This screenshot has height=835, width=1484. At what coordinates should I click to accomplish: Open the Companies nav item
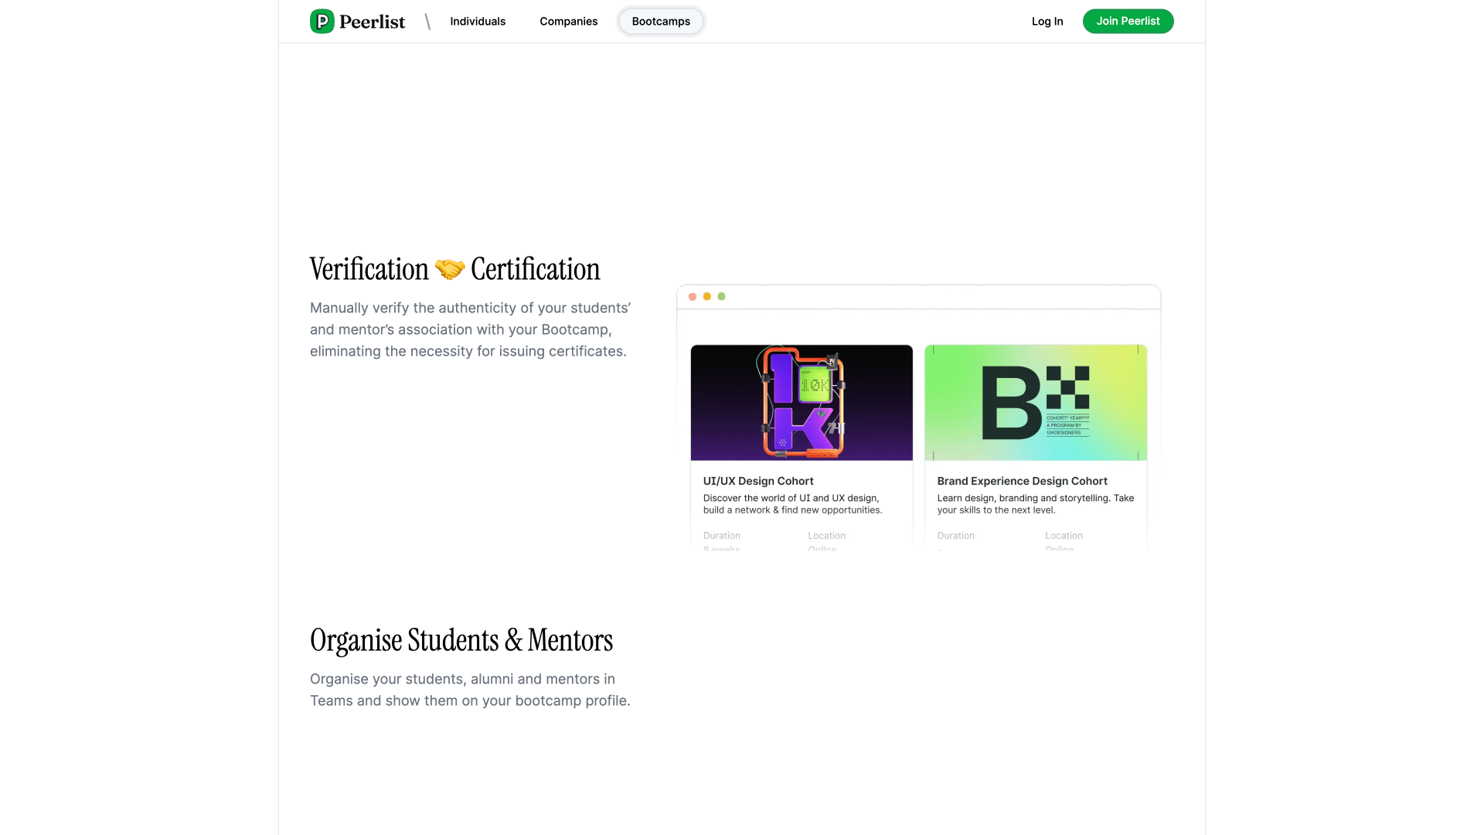coord(569,21)
